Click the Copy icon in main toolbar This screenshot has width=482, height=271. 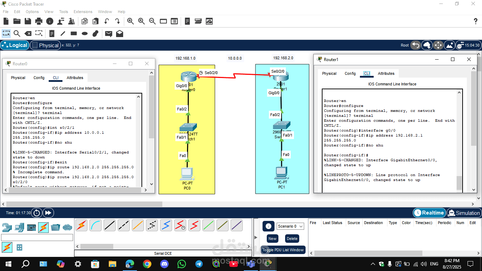[x=85, y=21]
